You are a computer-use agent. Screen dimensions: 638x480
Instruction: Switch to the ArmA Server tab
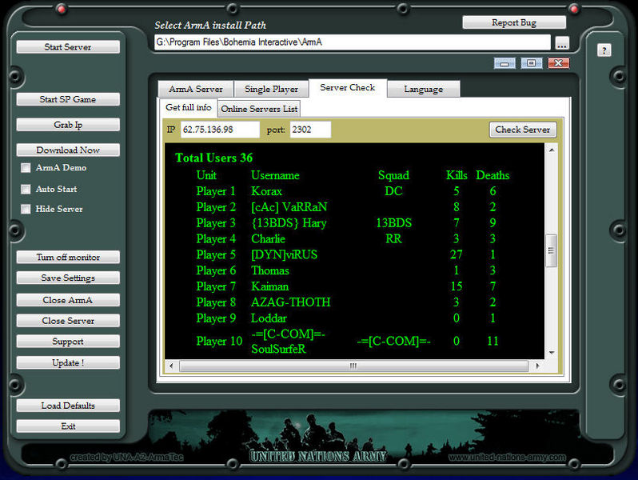point(195,89)
